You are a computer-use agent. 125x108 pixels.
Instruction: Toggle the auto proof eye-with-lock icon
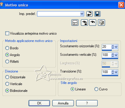pos(84,23)
